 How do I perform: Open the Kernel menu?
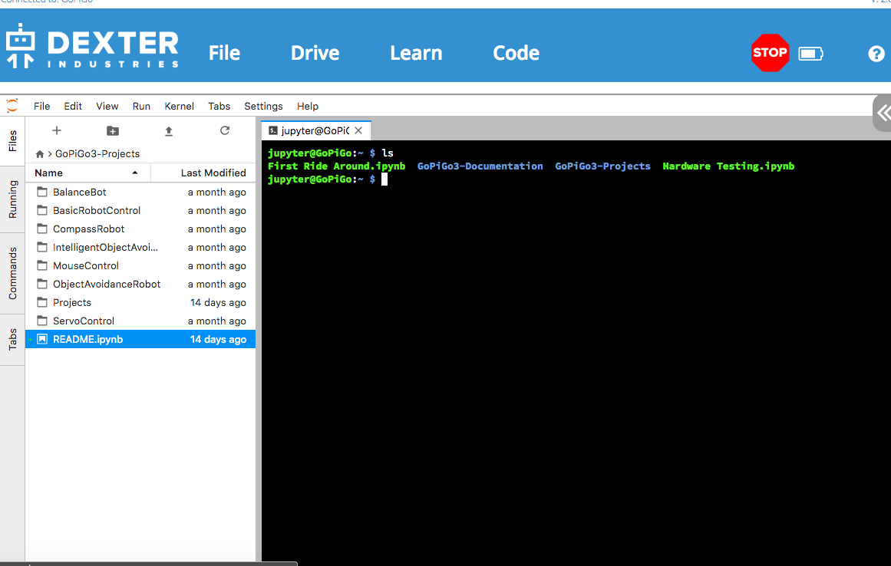[x=179, y=106]
